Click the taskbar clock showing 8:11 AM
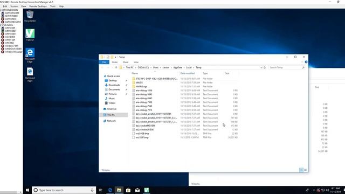Image resolution: width=345 pixels, height=194 pixels. click(x=335, y=190)
